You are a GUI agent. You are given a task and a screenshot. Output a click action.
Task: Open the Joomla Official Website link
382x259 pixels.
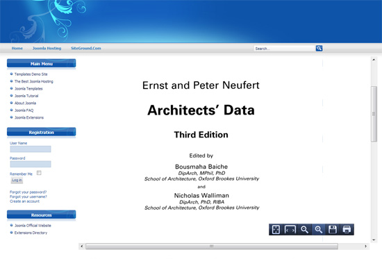(x=33, y=226)
